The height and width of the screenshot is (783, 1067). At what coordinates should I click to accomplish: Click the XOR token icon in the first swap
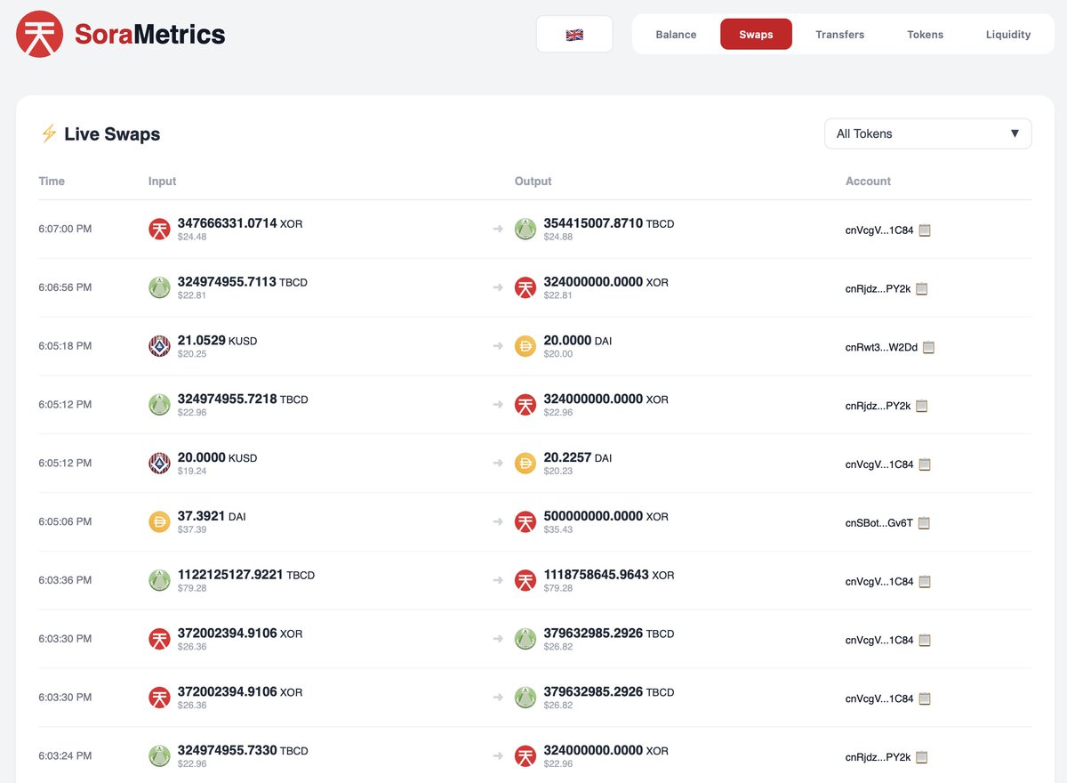(x=159, y=229)
